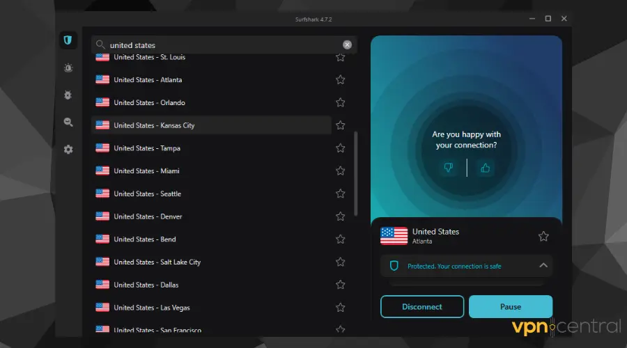Favorite the Bend server

(x=340, y=239)
